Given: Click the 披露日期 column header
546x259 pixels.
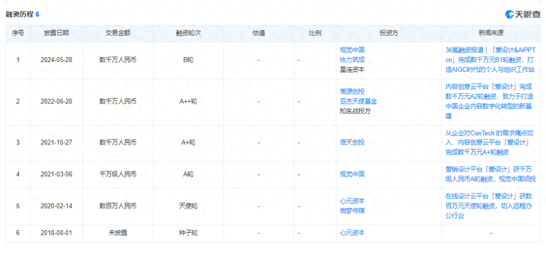Looking at the screenshot, I should (x=56, y=33).
